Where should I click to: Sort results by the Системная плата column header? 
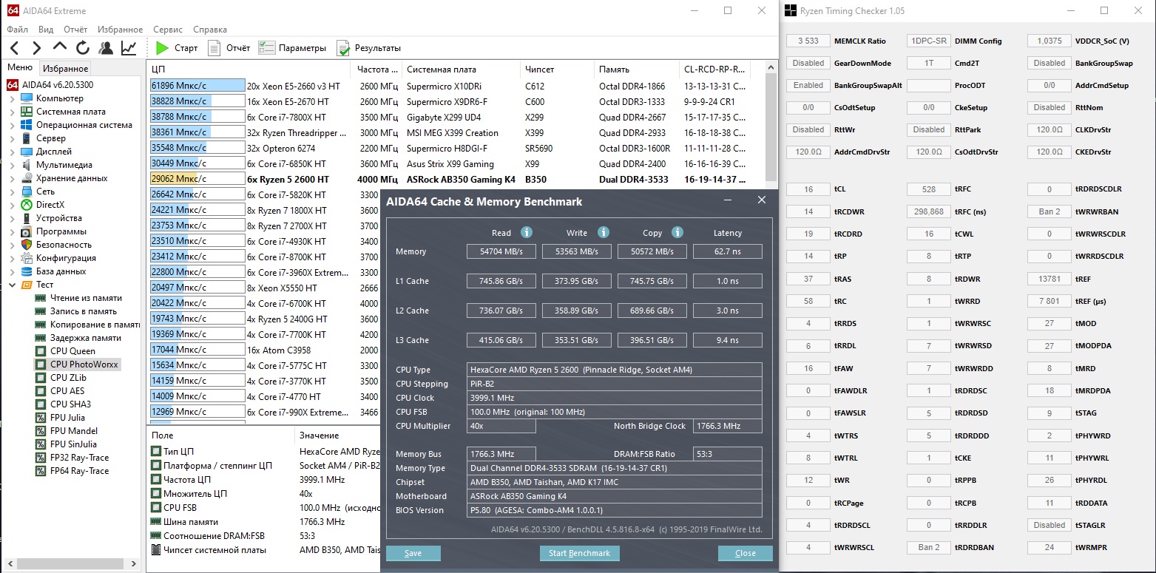(462, 69)
